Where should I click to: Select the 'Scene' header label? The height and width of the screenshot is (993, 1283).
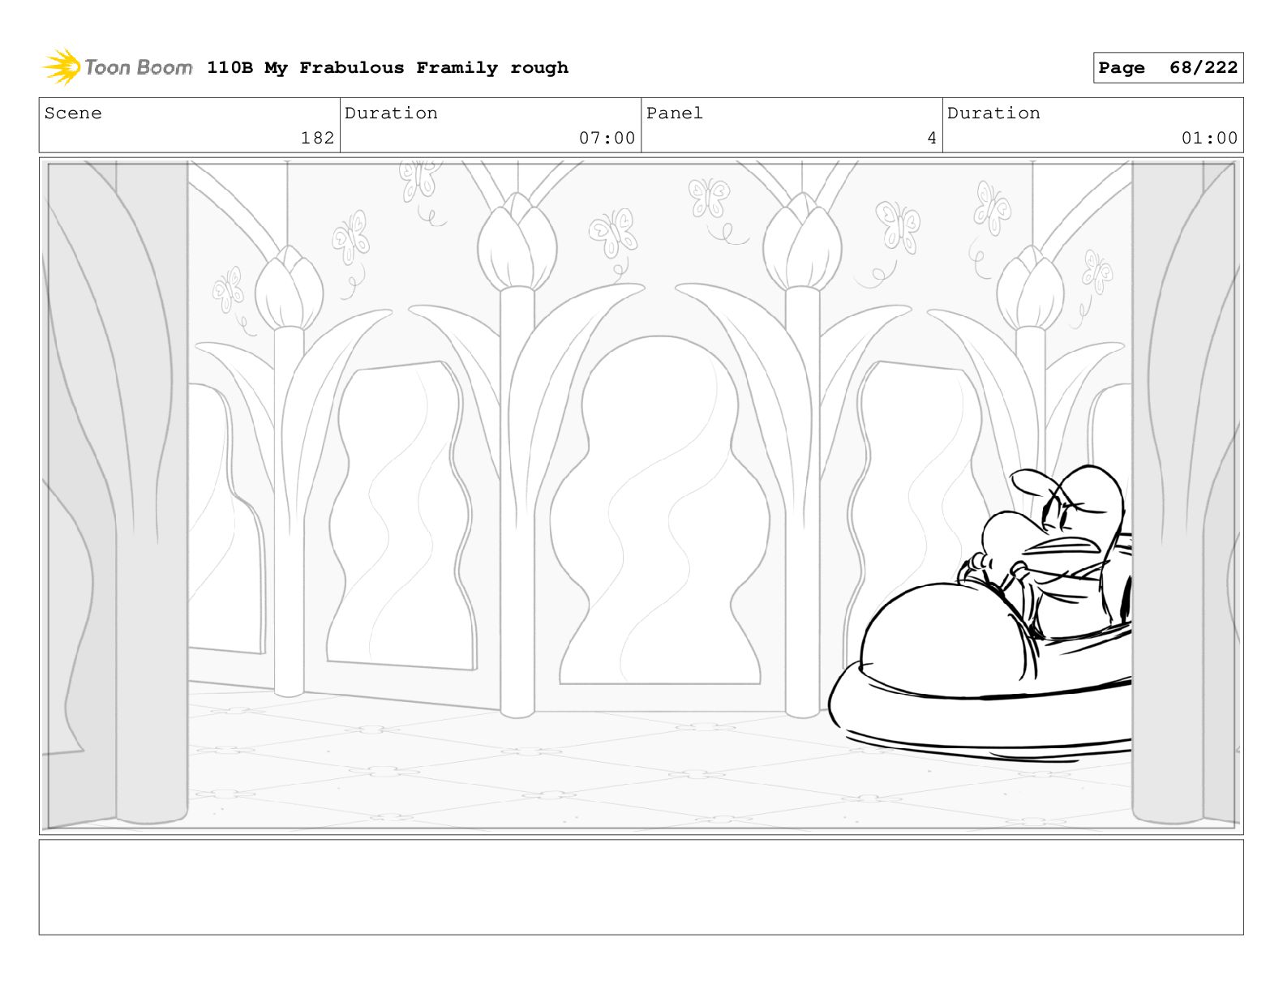(x=73, y=113)
